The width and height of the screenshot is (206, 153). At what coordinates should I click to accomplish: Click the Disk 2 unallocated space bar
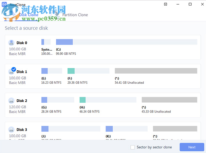[x=169, y=100]
